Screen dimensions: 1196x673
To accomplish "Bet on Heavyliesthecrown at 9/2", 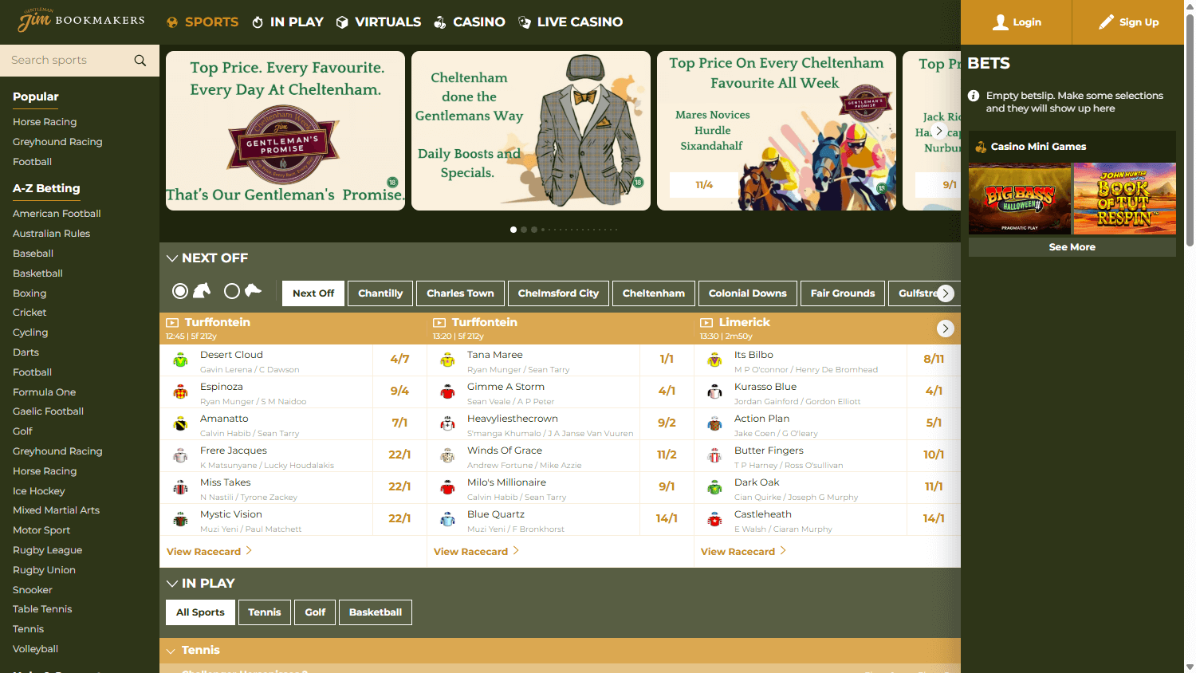I will tap(667, 423).
